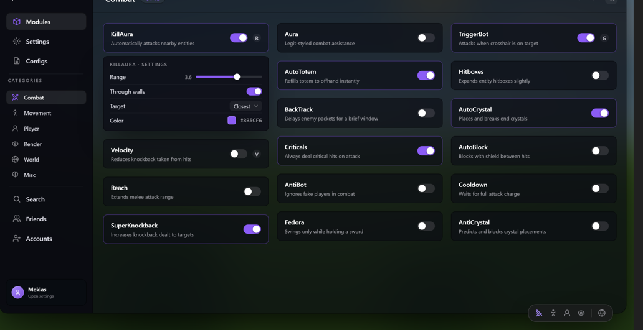Disable the KillAura module toggle
The height and width of the screenshot is (330, 643).
(239, 38)
